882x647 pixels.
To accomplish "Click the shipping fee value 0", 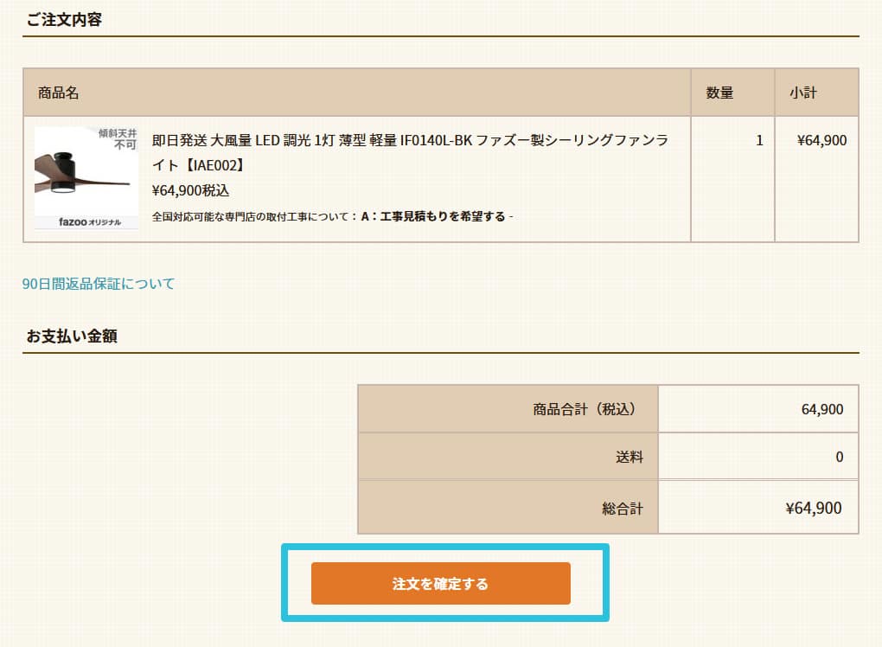I will [839, 457].
